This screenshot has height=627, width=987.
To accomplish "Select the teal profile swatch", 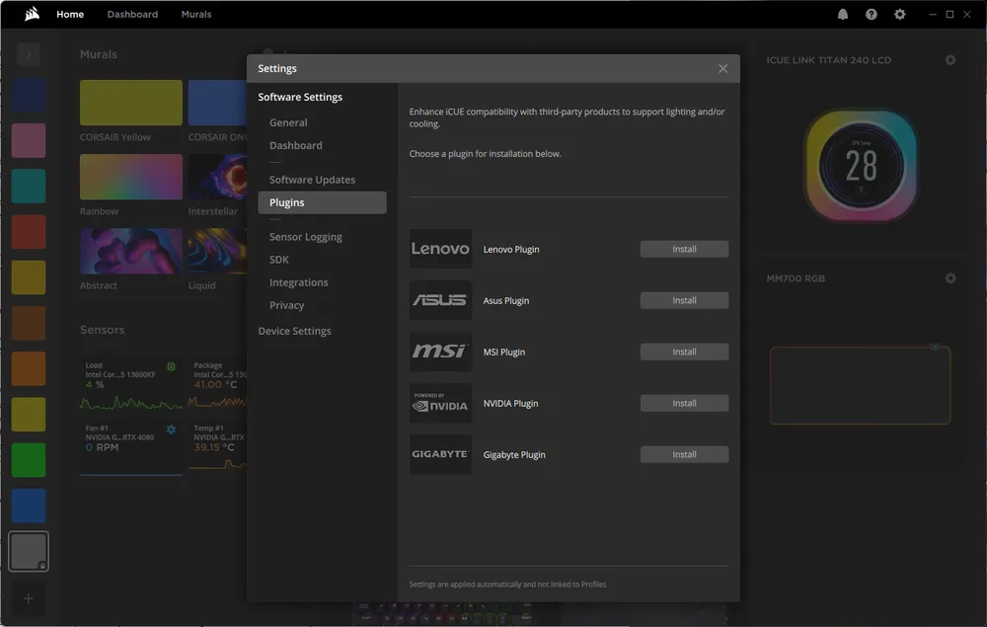I will tap(29, 186).
